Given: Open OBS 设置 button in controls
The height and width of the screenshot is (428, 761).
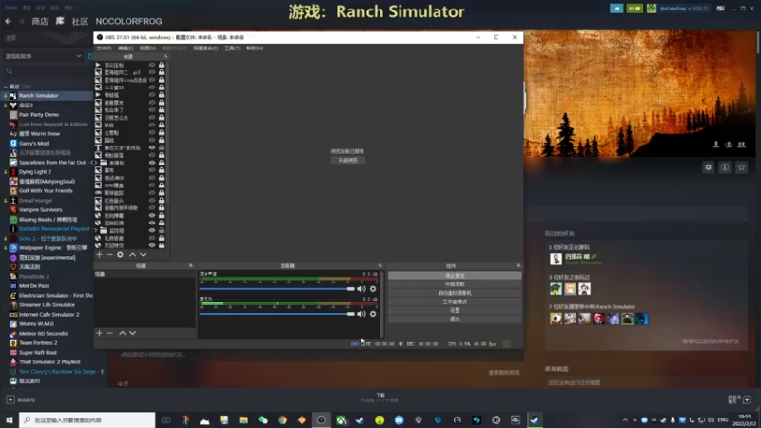Looking at the screenshot, I should click(x=455, y=311).
